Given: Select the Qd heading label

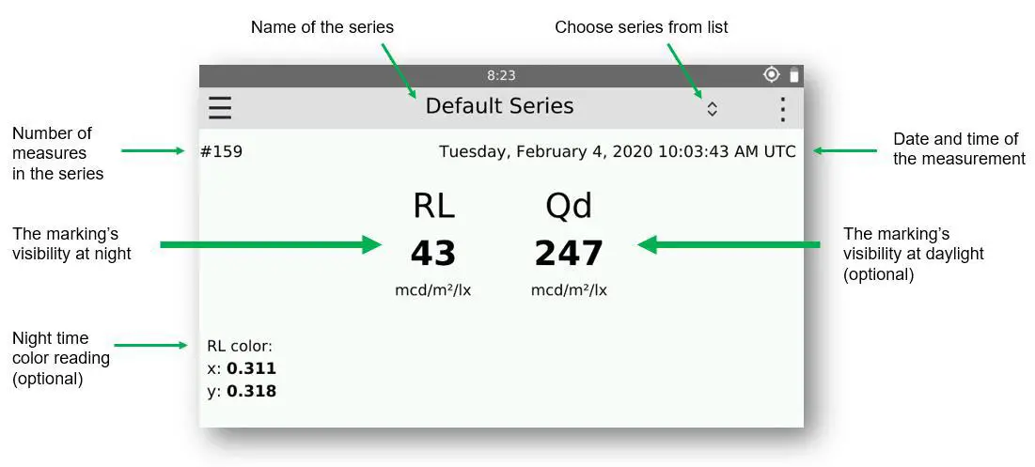Looking at the screenshot, I should (x=569, y=206).
